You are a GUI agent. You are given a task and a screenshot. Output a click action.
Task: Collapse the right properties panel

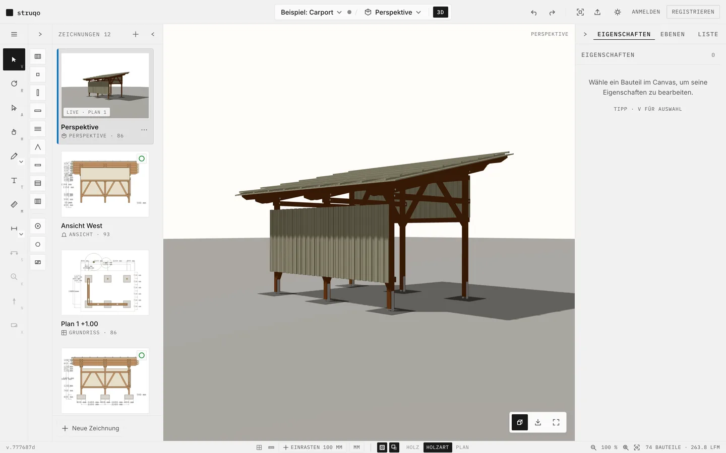[585, 34]
